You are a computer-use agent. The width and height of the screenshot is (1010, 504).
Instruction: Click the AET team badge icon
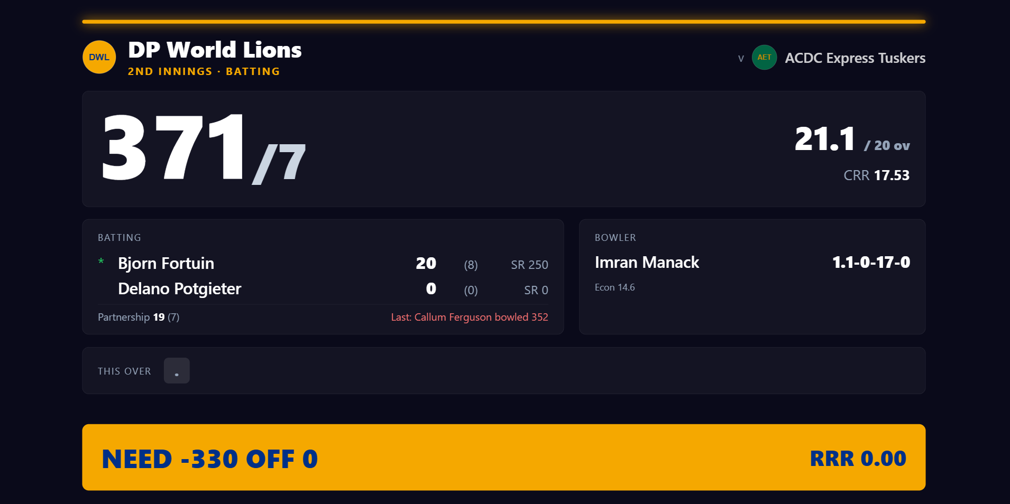tap(764, 57)
